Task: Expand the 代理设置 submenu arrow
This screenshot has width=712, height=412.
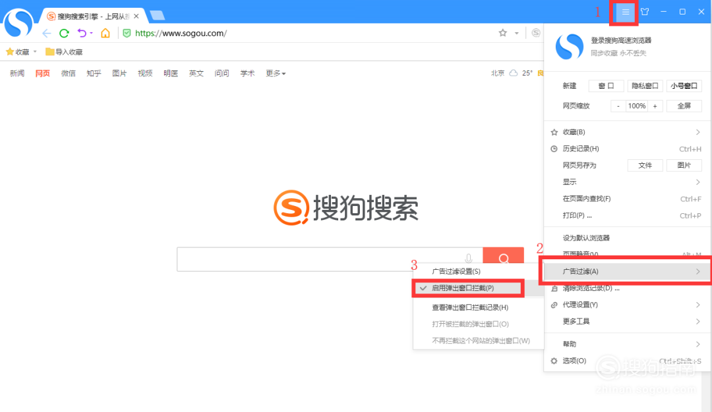Action: [x=698, y=305]
